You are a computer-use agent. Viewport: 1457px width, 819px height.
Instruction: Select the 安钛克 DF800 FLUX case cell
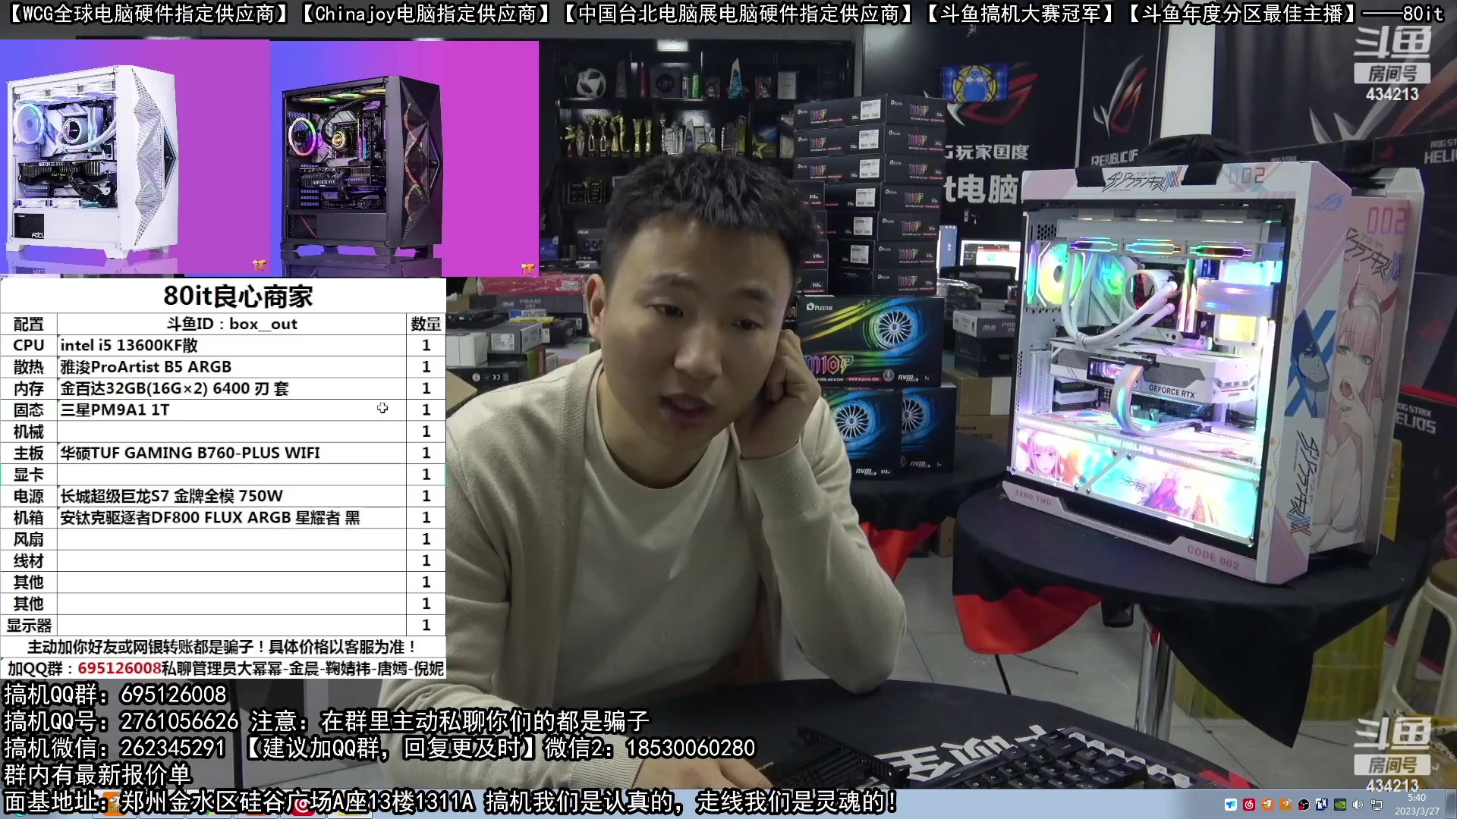point(232,518)
